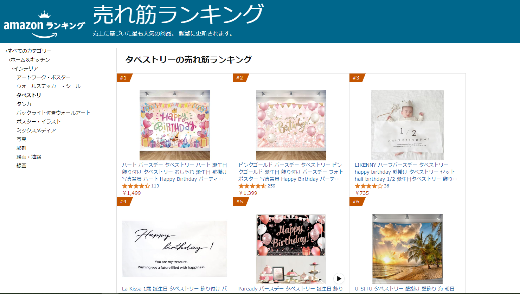The height and width of the screenshot is (294, 520).
Task: Click the #5 rank badge
Action: coord(240,202)
